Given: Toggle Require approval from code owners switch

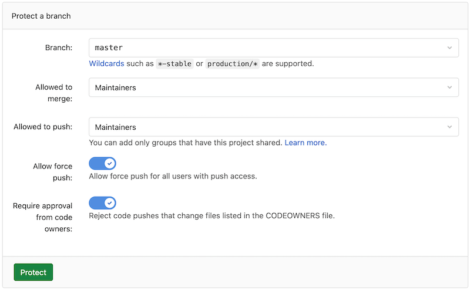Looking at the screenshot, I should click(x=103, y=203).
